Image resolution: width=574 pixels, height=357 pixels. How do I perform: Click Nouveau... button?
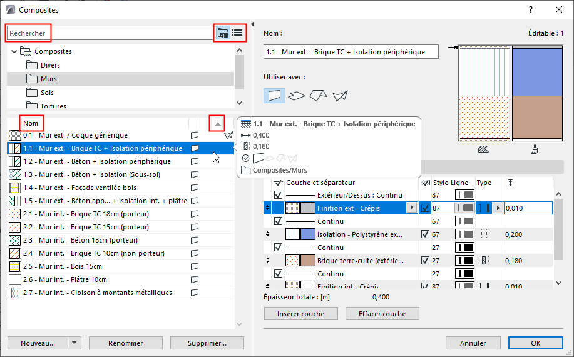38,343
